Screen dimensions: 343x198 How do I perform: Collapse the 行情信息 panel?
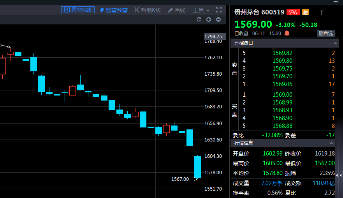(x=332, y=143)
